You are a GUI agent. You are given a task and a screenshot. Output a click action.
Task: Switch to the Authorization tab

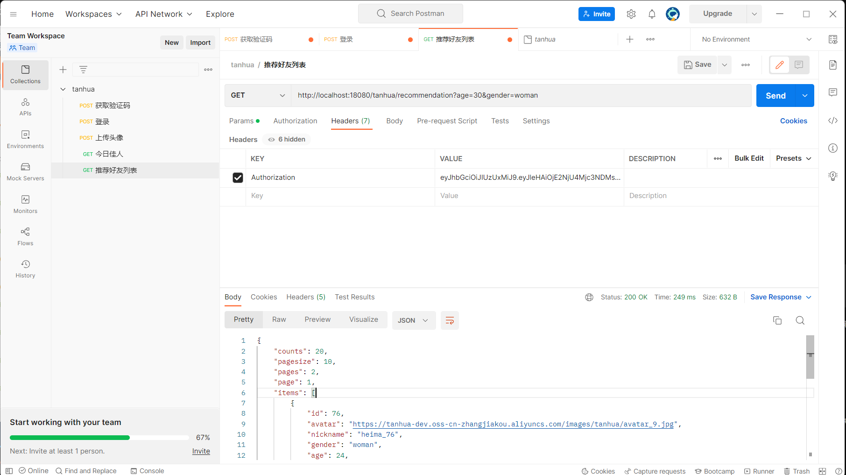(x=295, y=121)
